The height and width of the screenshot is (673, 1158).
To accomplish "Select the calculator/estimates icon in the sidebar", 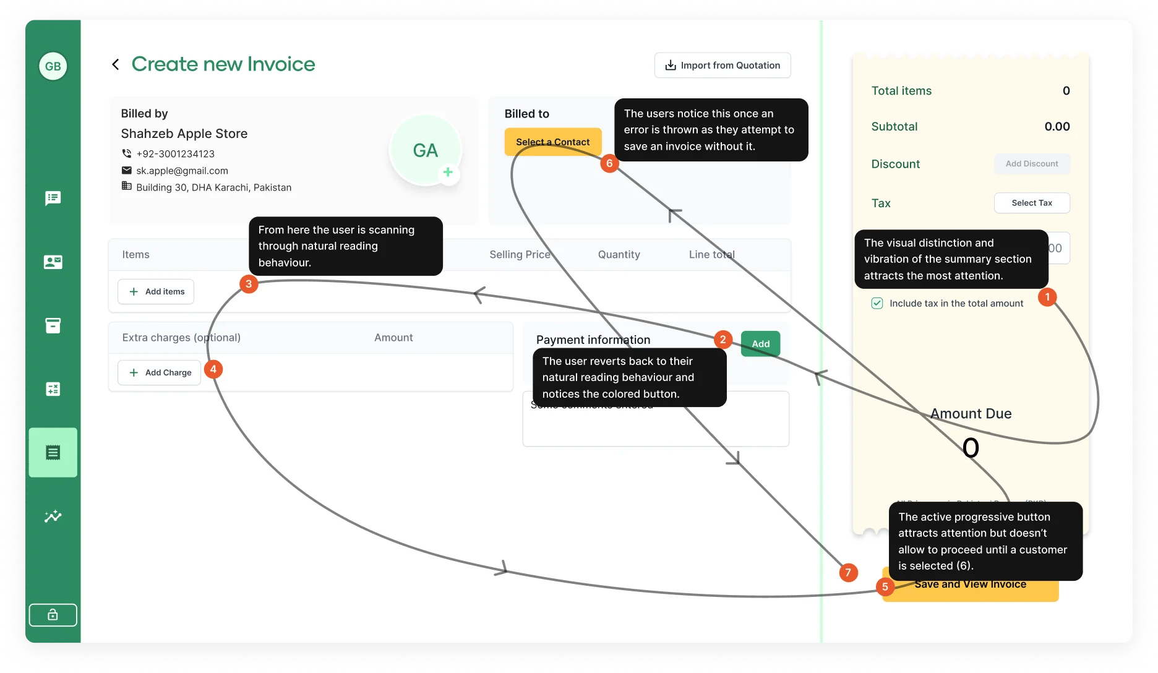I will pyautogui.click(x=53, y=388).
